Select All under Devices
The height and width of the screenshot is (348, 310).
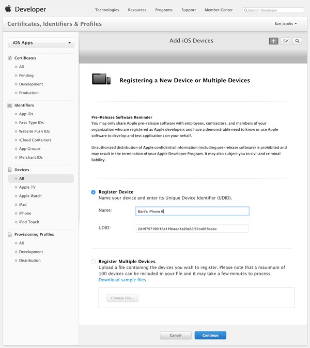point(41,179)
